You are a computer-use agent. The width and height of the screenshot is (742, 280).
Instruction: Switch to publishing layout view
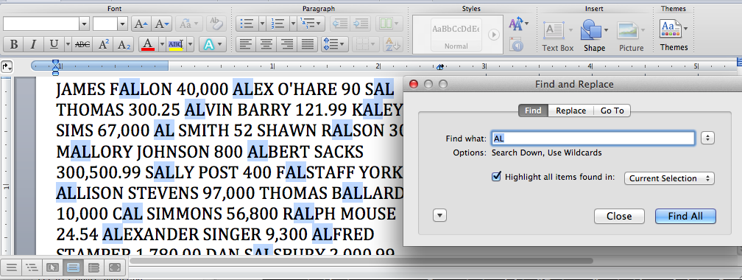click(52, 267)
